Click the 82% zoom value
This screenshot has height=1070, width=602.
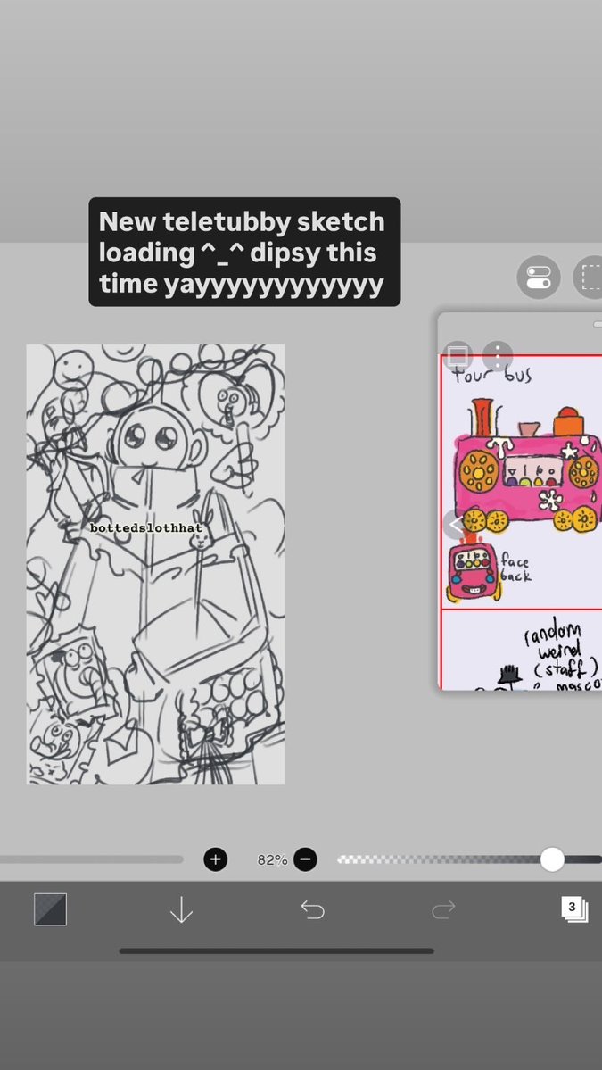(272, 860)
